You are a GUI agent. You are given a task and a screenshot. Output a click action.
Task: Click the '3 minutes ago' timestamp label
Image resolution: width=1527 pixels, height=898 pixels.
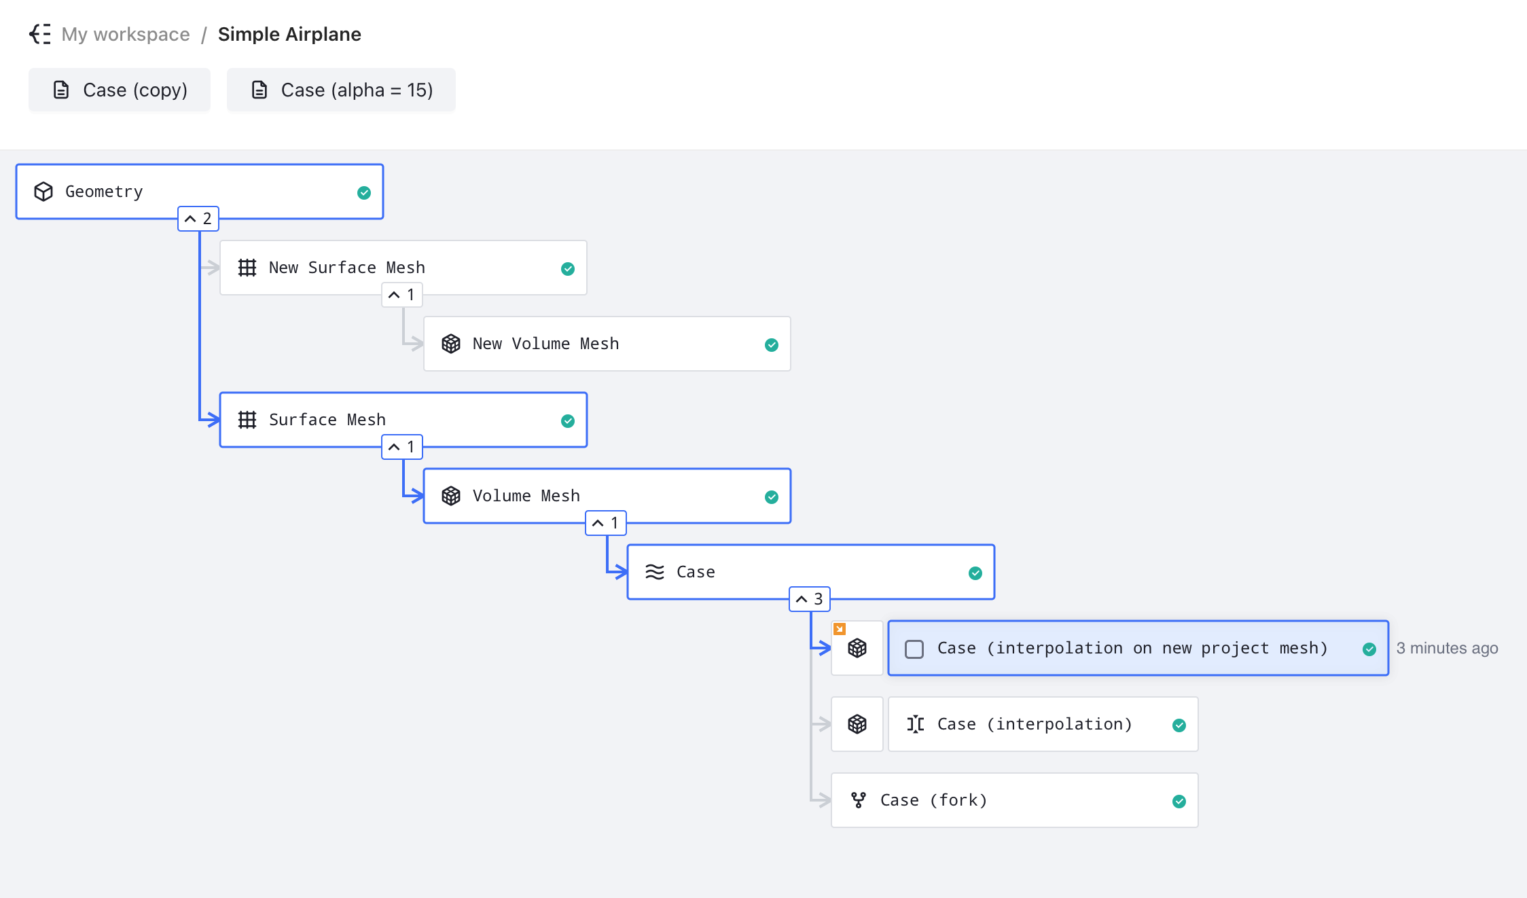point(1447,649)
